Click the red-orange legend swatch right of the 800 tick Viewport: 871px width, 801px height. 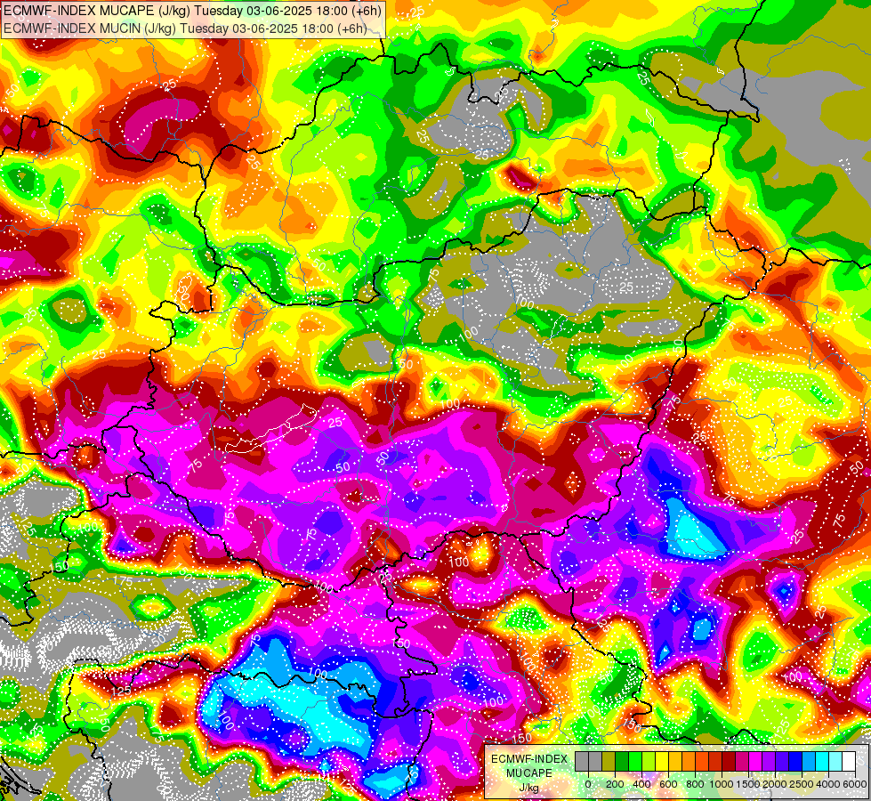(x=702, y=762)
